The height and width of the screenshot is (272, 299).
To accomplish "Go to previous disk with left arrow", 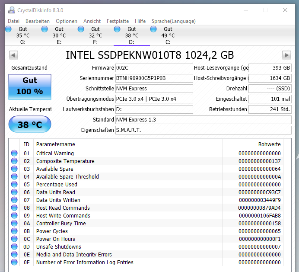I will pyautogui.click(x=13, y=55).
